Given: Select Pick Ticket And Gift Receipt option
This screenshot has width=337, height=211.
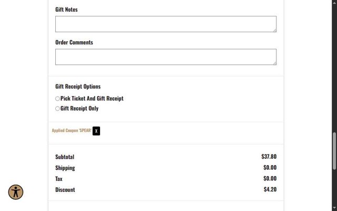Looking at the screenshot, I should pos(57,99).
